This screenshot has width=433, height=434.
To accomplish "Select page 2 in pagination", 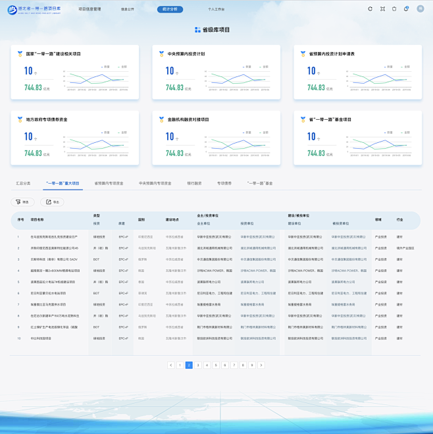I will pos(189,365).
